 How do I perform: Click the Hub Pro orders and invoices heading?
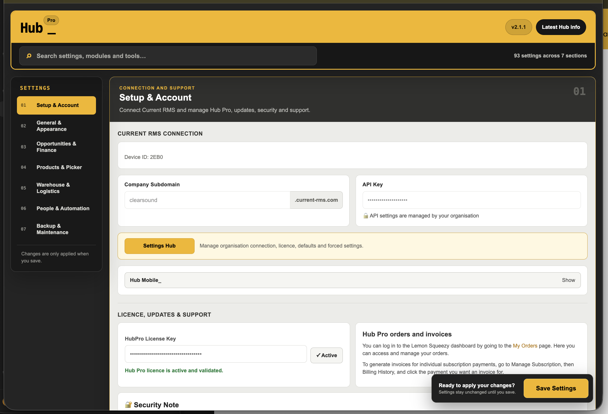[x=407, y=334]
